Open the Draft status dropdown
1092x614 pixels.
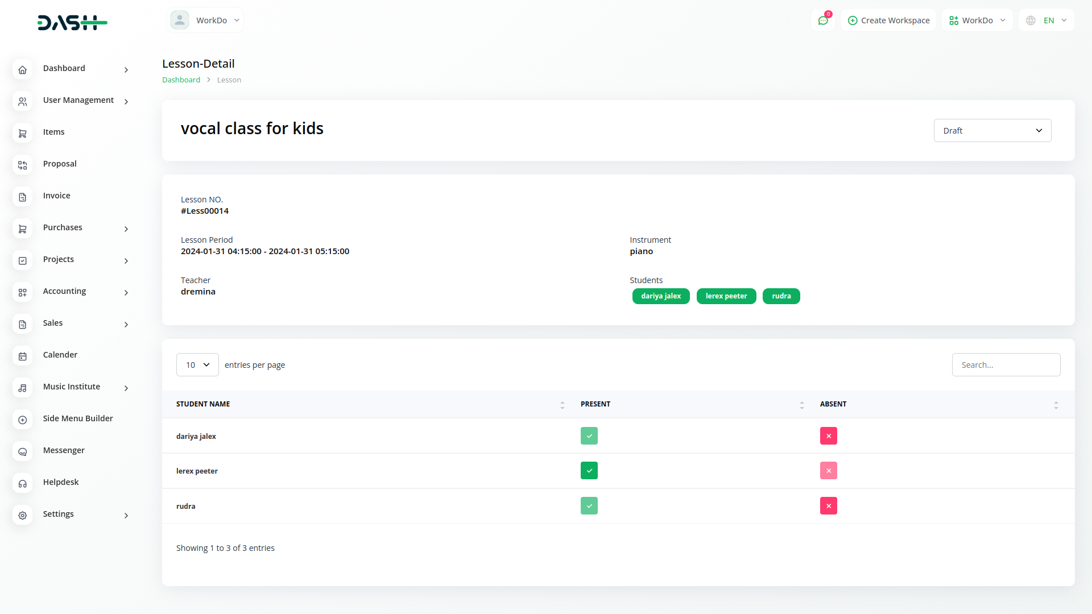click(x=992, y=131)
